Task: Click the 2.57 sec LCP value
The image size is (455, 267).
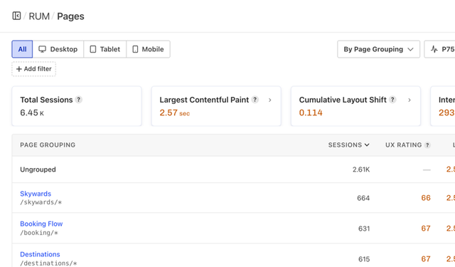Action: click(x=174, y=112)
